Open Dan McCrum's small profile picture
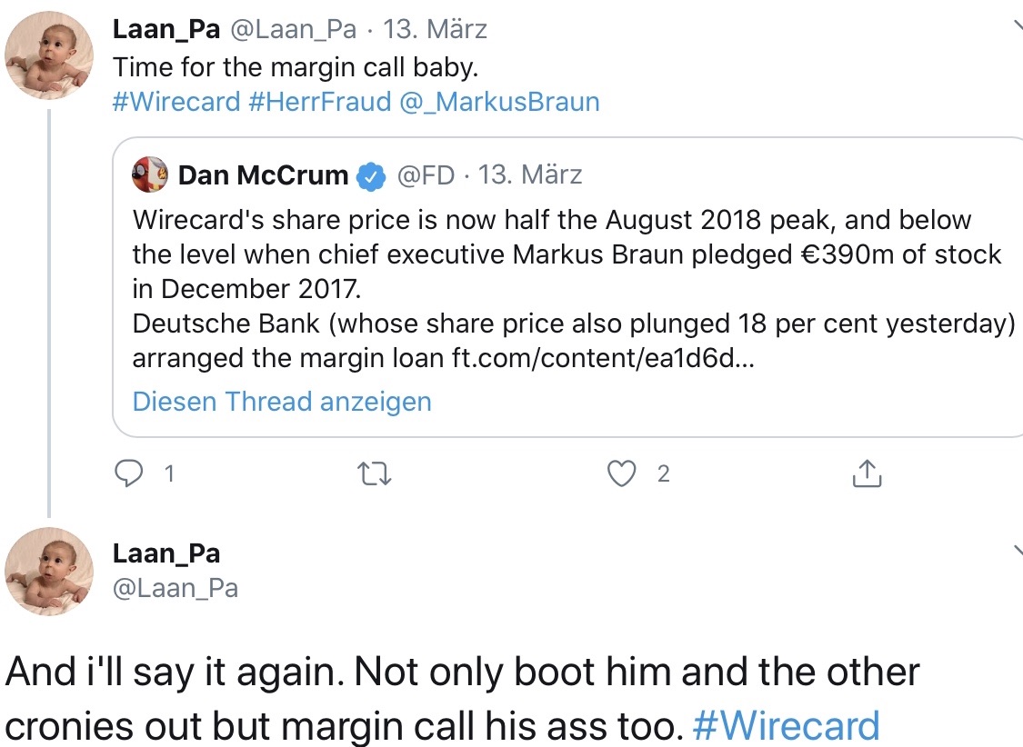 pos(149,174)
